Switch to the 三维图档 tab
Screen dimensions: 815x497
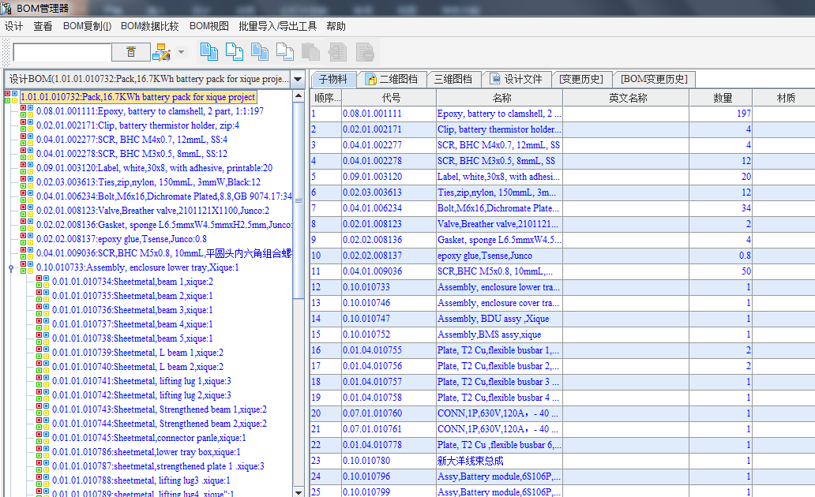(x=453, y=79)
